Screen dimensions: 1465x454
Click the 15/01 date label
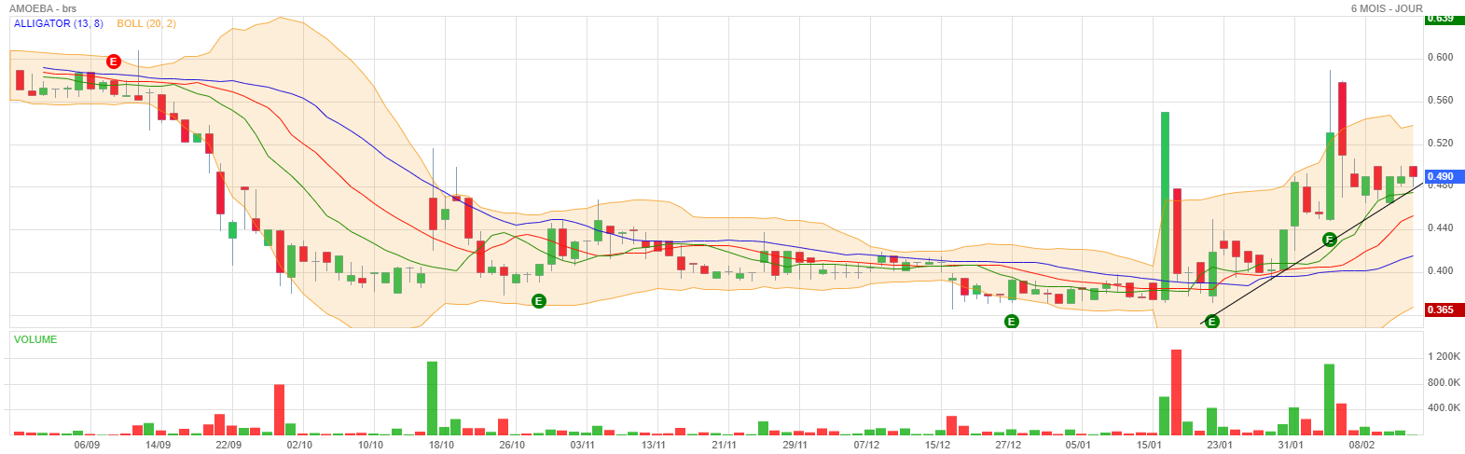click(1149, 446)
